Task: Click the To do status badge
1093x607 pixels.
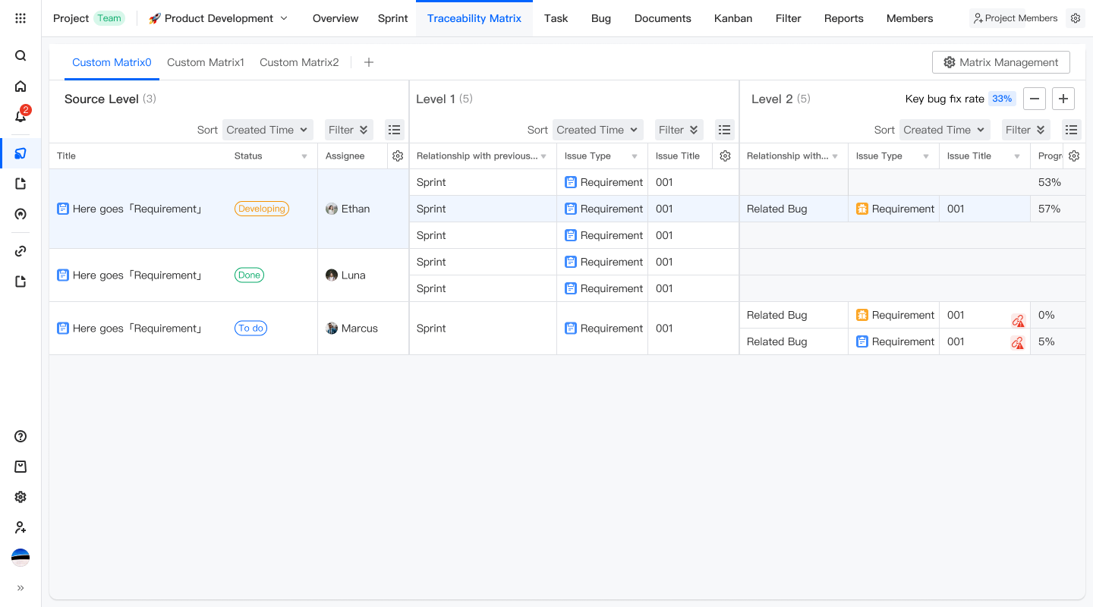Action: (x=250, y=329)
